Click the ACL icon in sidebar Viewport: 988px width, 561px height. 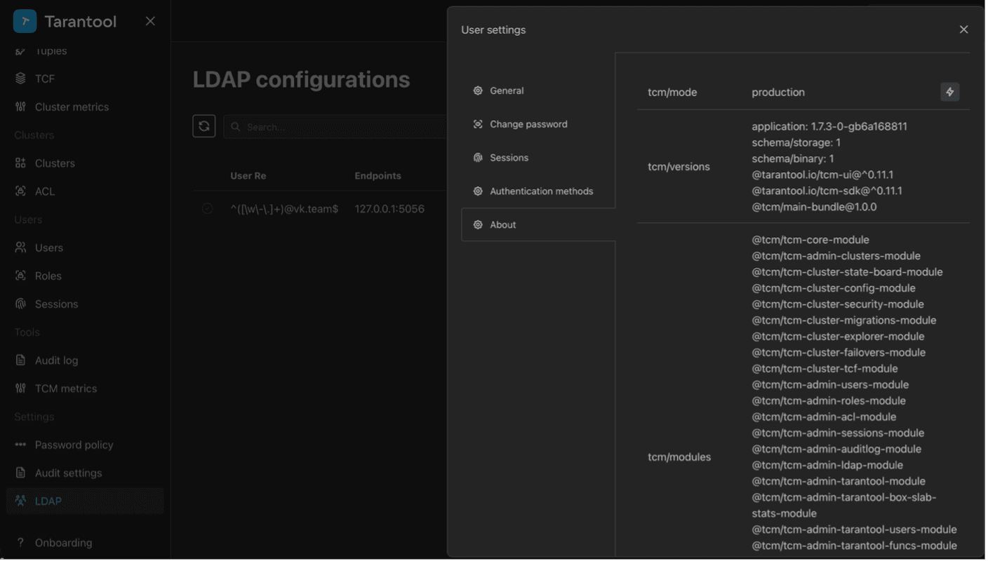[20, 191]
